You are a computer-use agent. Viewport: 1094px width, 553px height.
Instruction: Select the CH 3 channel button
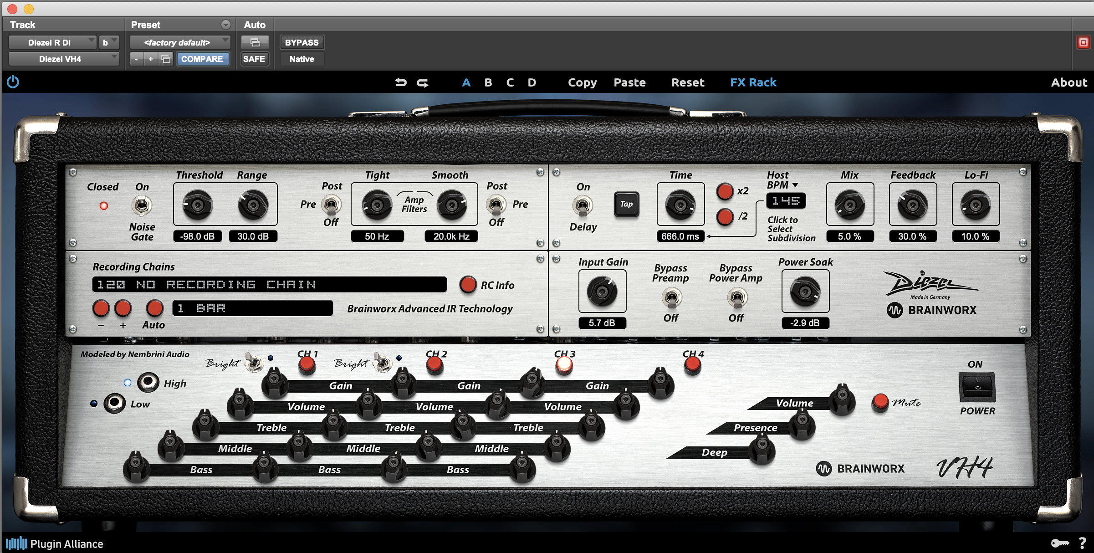(564, 365)
